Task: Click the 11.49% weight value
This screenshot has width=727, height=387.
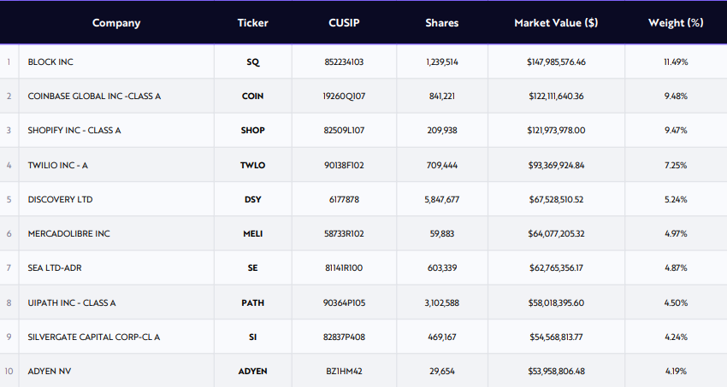Action: (676, 62)
